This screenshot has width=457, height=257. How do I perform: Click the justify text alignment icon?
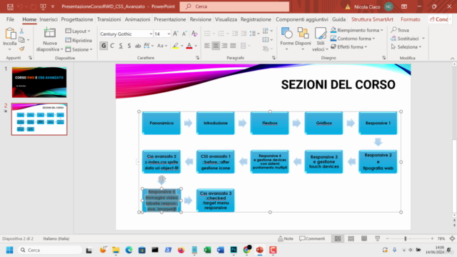(x=233, y=46)
